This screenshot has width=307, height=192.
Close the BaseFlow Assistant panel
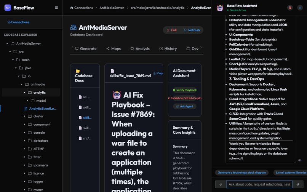point(300,8)
